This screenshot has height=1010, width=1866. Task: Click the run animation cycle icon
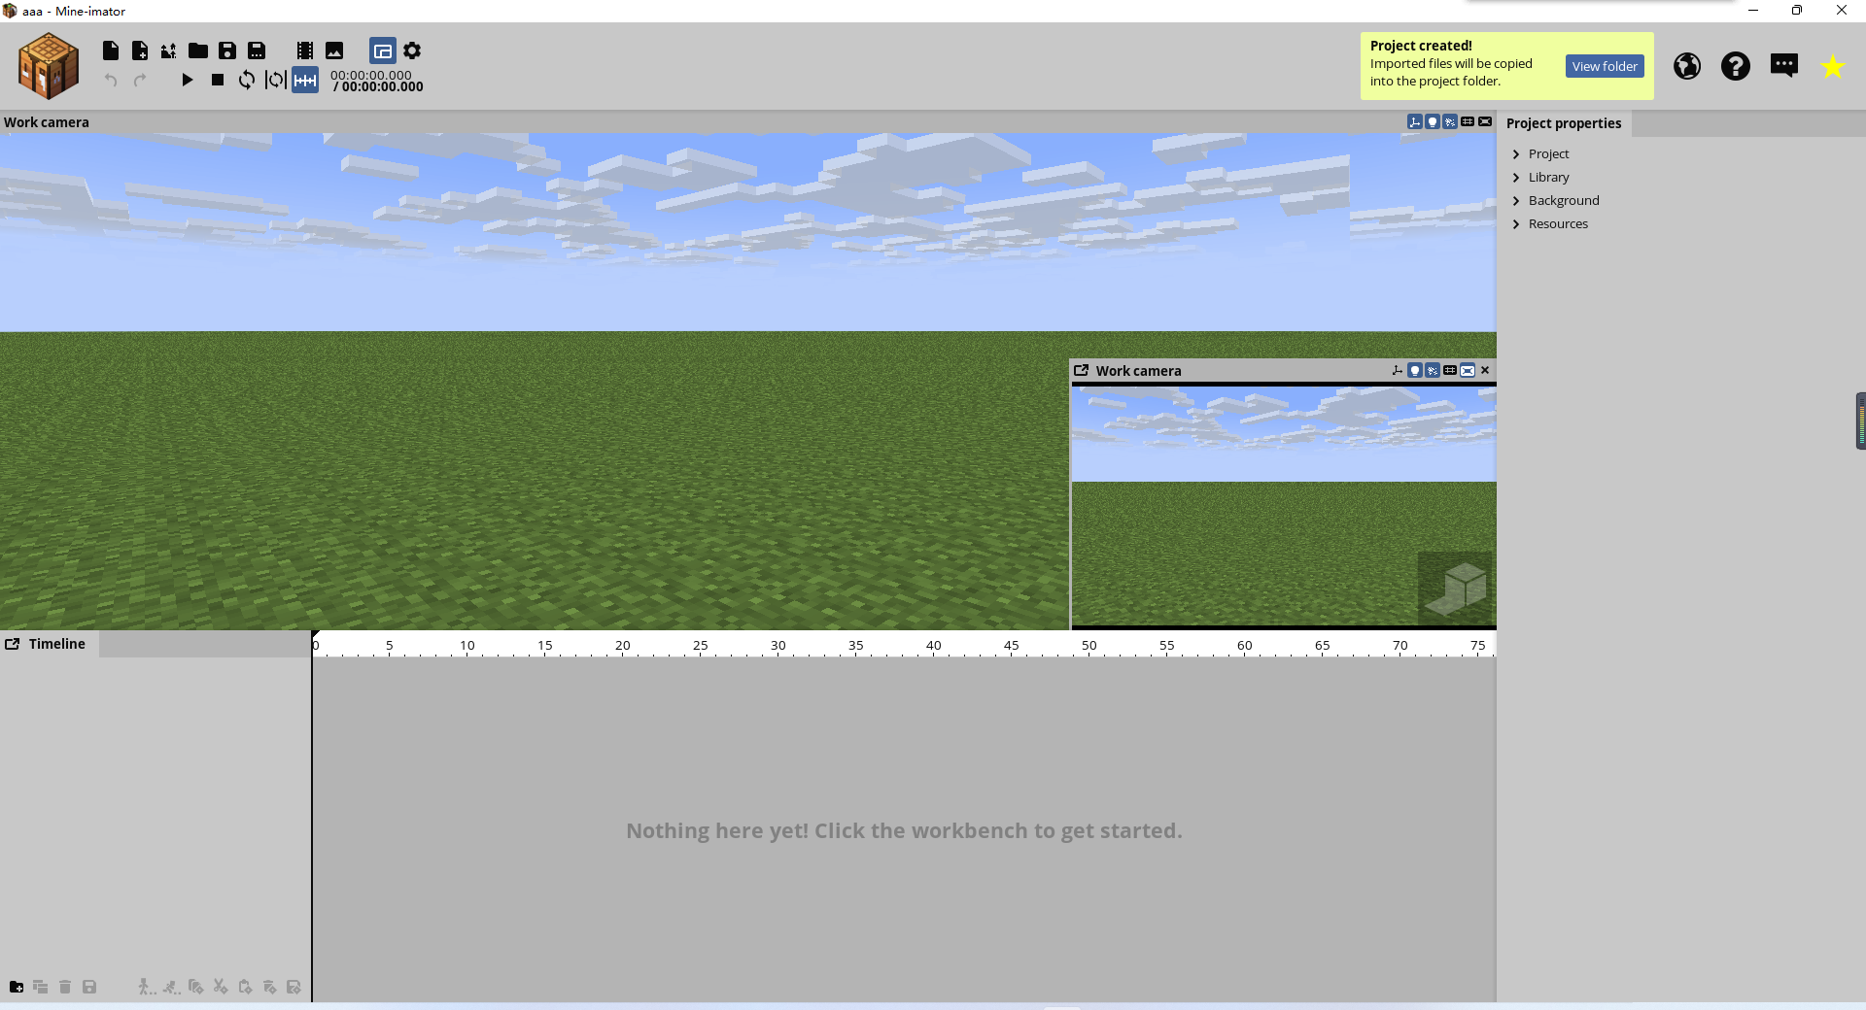[x=171, y=987]
